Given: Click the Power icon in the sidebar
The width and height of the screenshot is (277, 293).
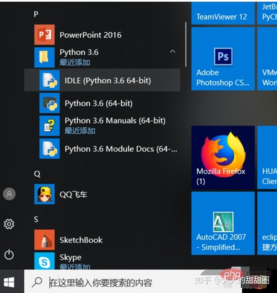Looking at the screenshot, I should click(9, 255).
